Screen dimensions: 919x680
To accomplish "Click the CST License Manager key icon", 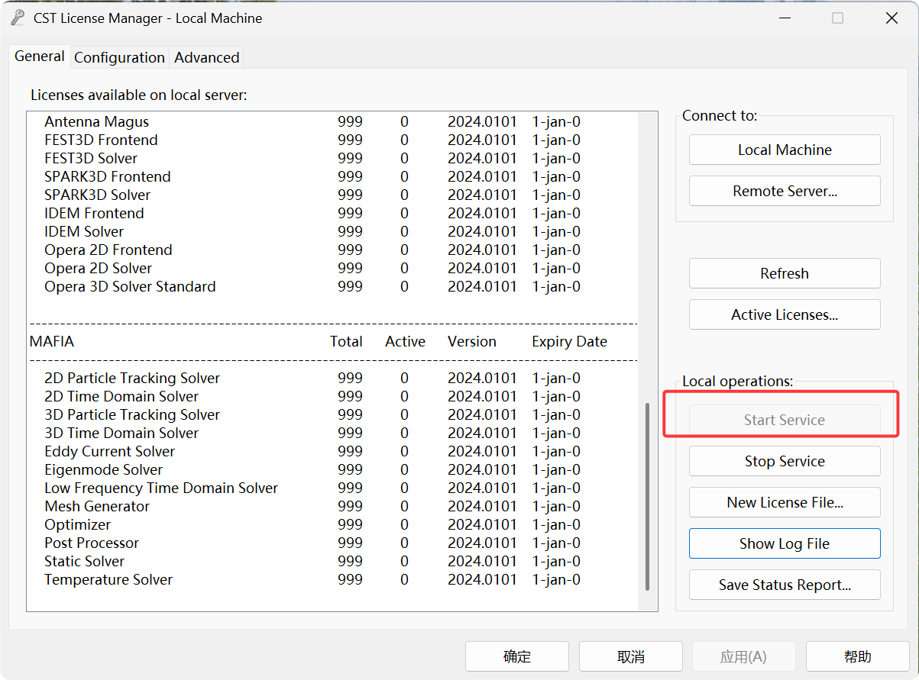I will (x=18, y=18).
